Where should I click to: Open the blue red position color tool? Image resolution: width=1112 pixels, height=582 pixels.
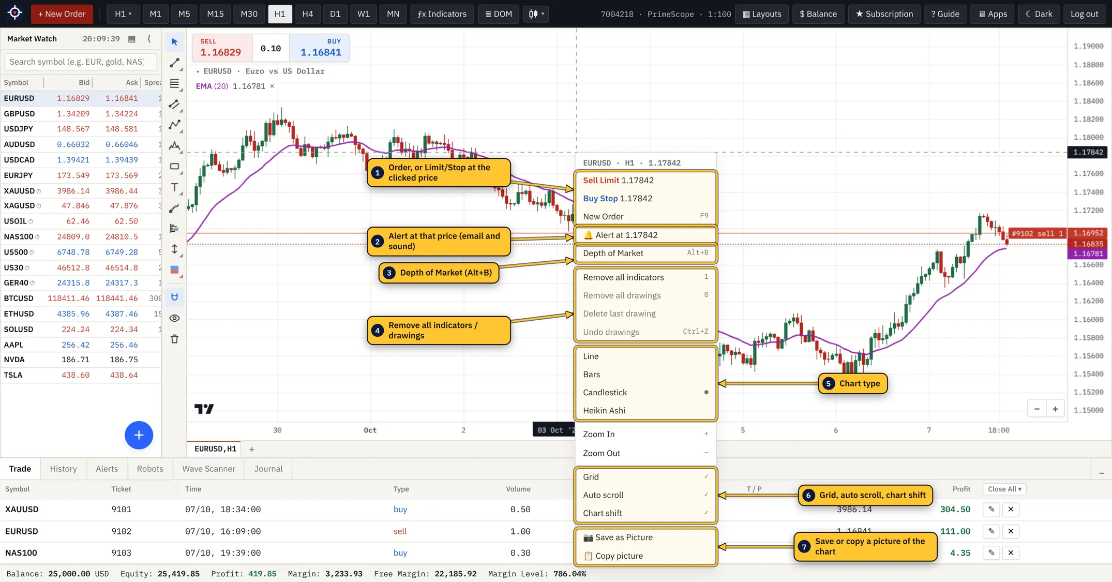click(x=174, y=270)
